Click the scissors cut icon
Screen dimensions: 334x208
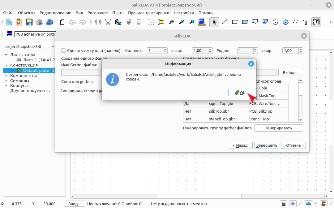point(108,22)
